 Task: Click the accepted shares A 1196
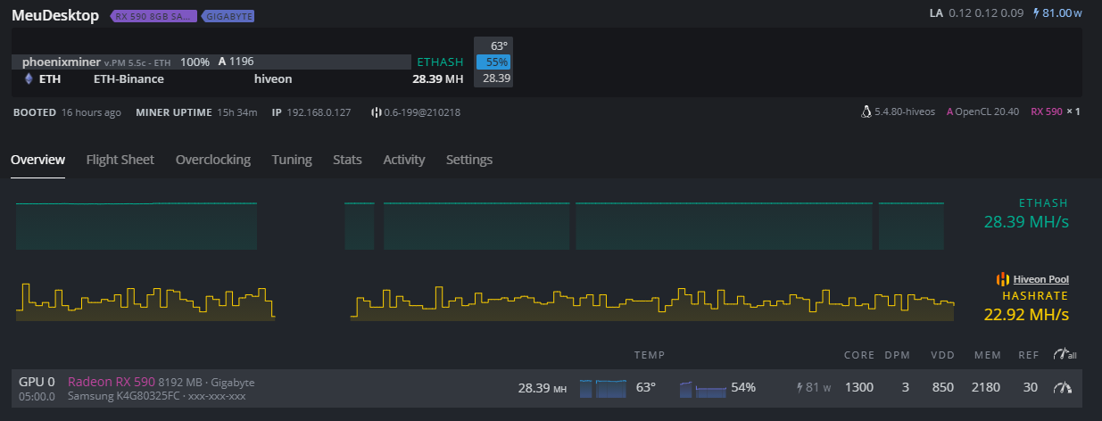[x=236, y=62]
